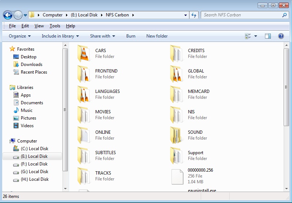Open the Help menu
Screen dimensions: 292x203
(70, 26)
